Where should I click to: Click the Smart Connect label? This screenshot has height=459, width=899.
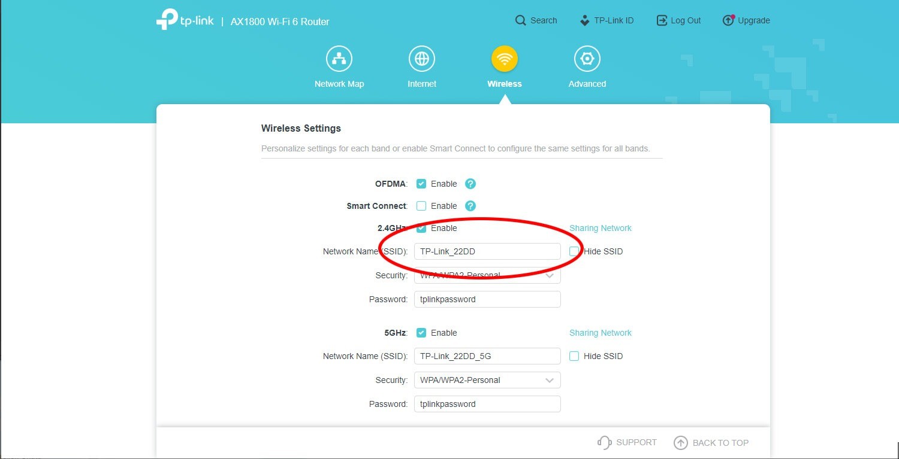(377, 206)
